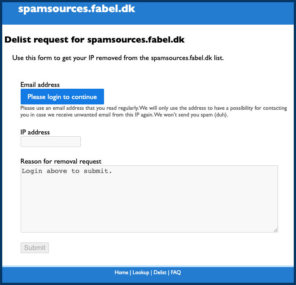
Task: Click the 'Use this form' intro text
Action: (118, 58)
